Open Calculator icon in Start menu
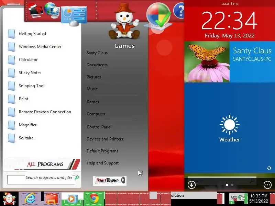The width and height of the screenshot is (275, 206). click(11, 60)
